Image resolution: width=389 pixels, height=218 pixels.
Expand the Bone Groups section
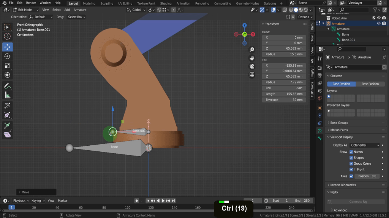pos(339,123)
